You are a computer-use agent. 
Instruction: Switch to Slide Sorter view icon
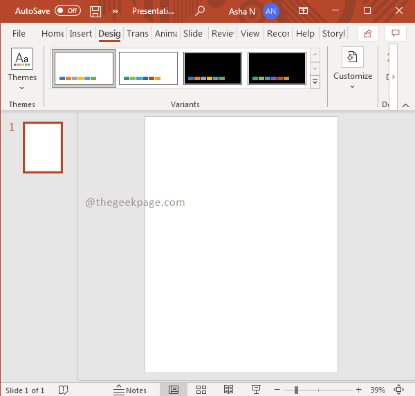[x=201, y=390]
